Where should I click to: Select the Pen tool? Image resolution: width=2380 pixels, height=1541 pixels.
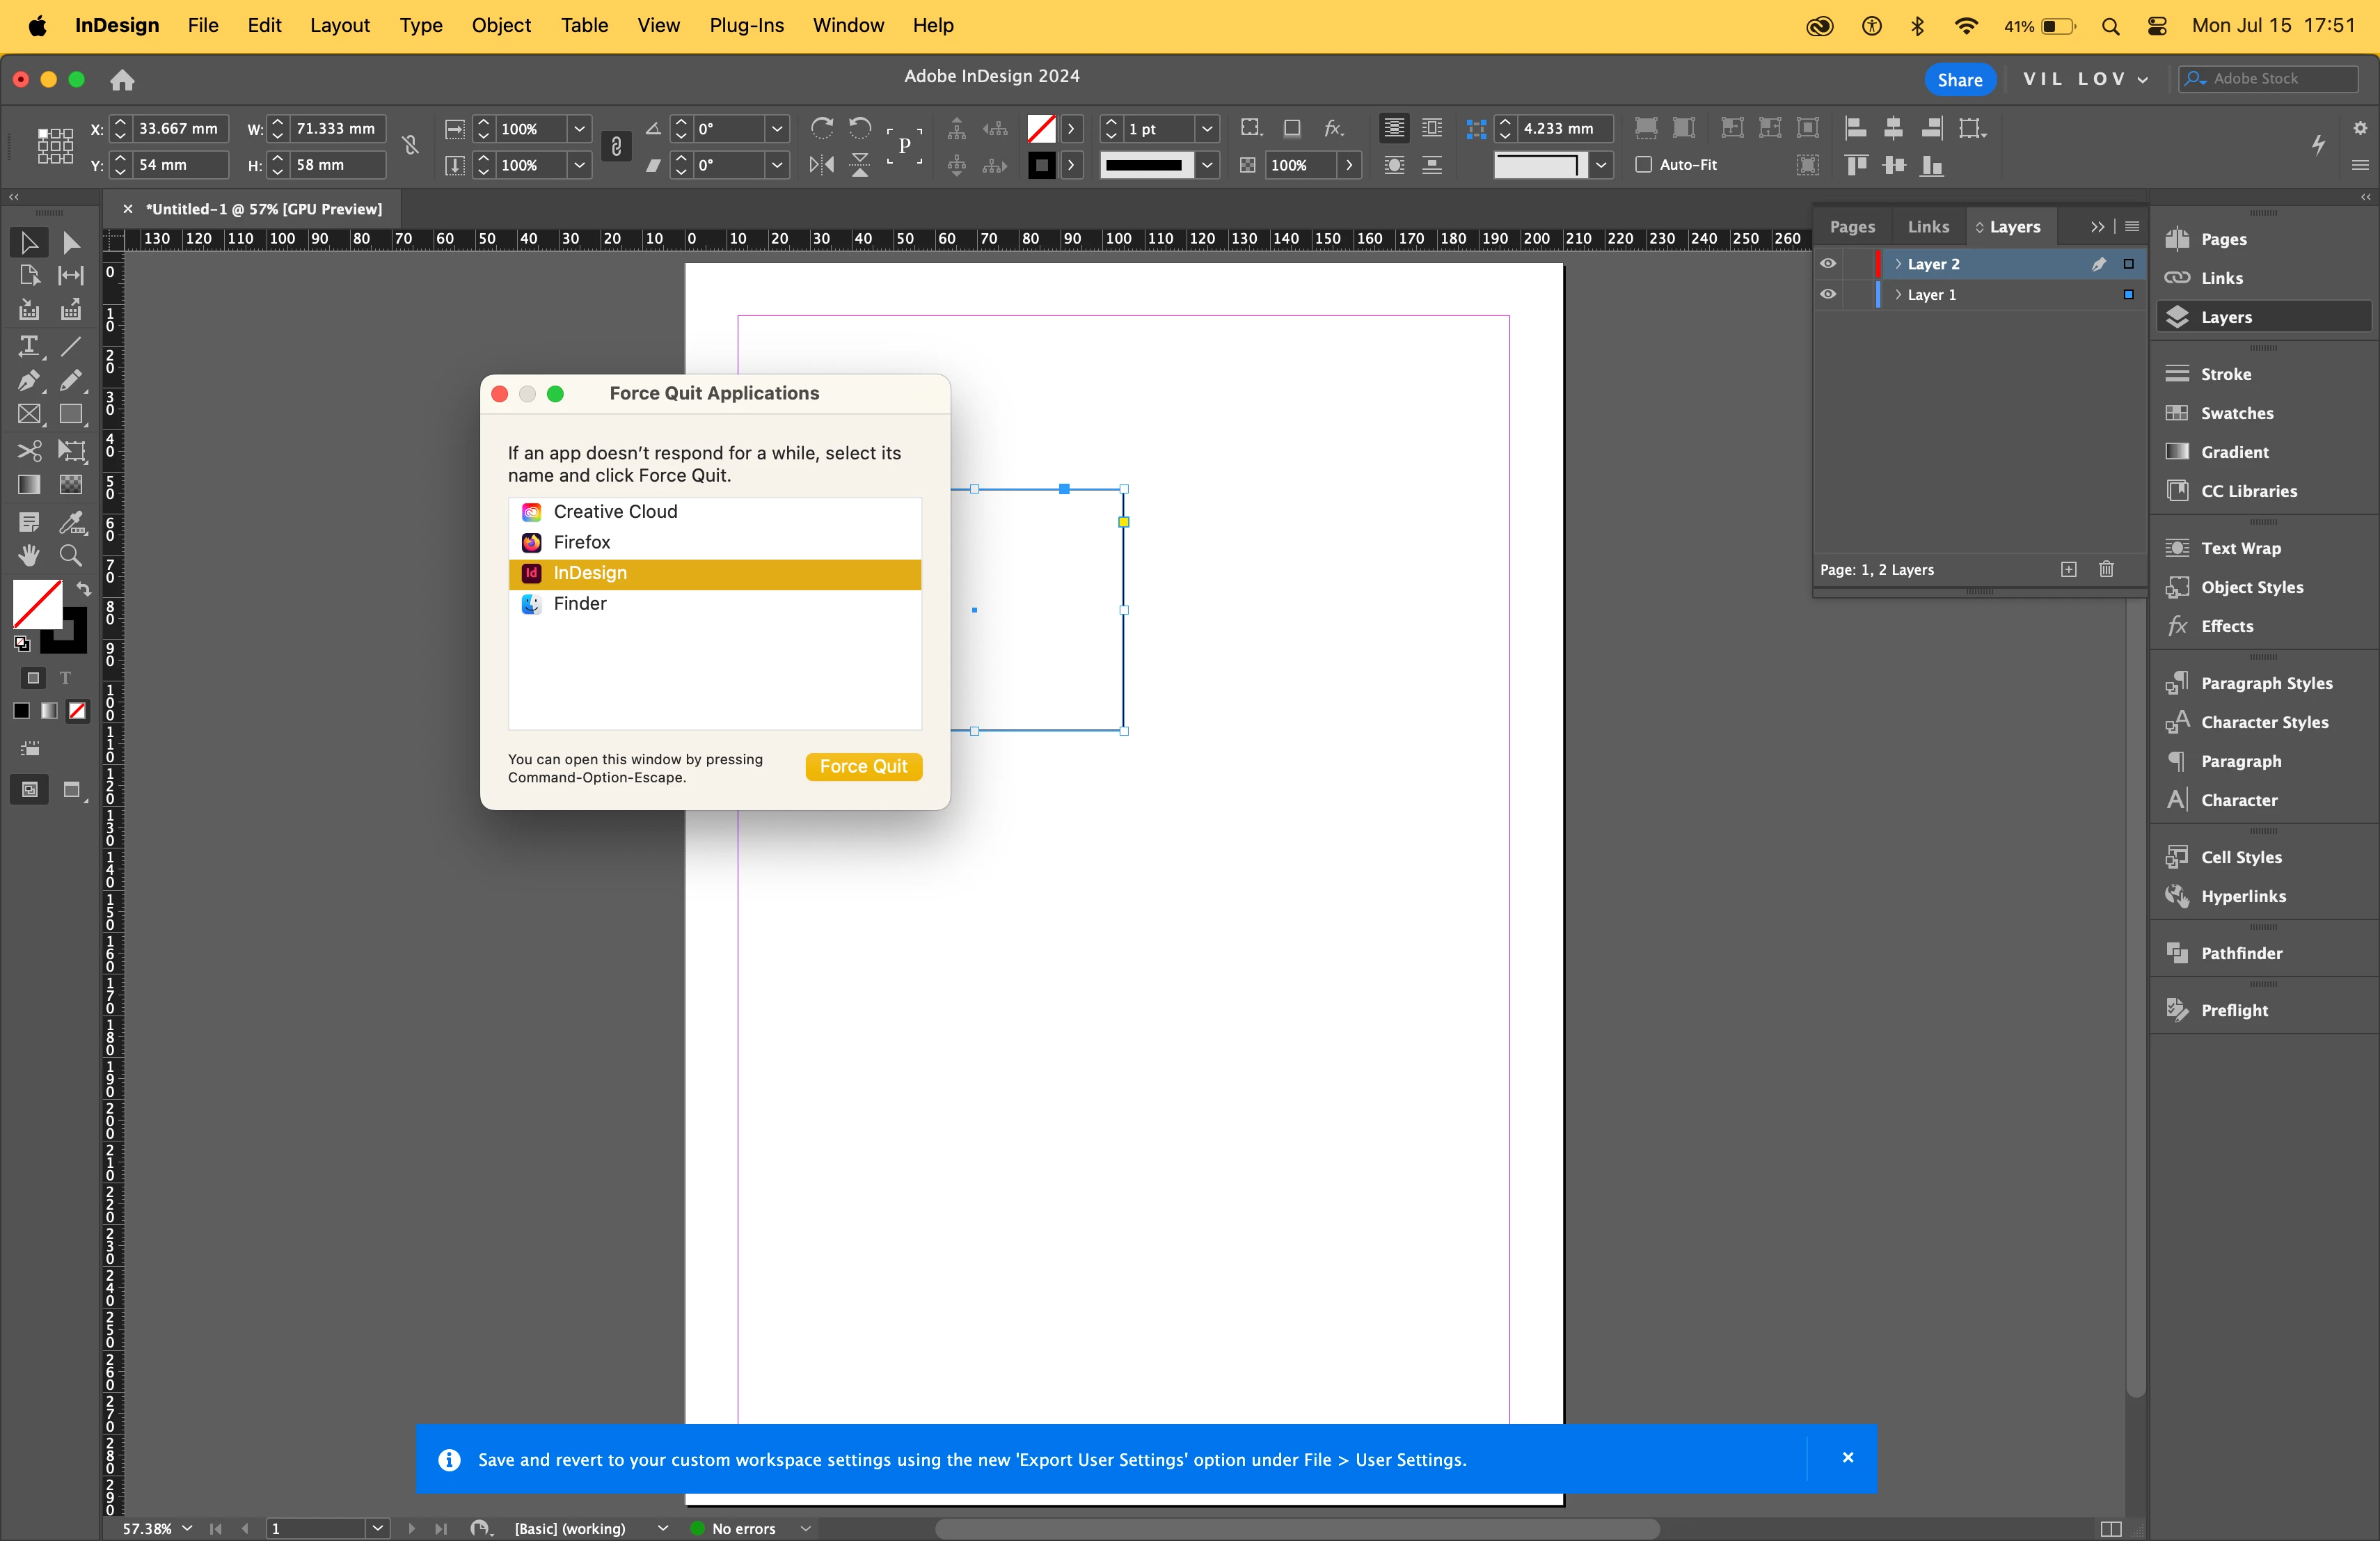28,380
